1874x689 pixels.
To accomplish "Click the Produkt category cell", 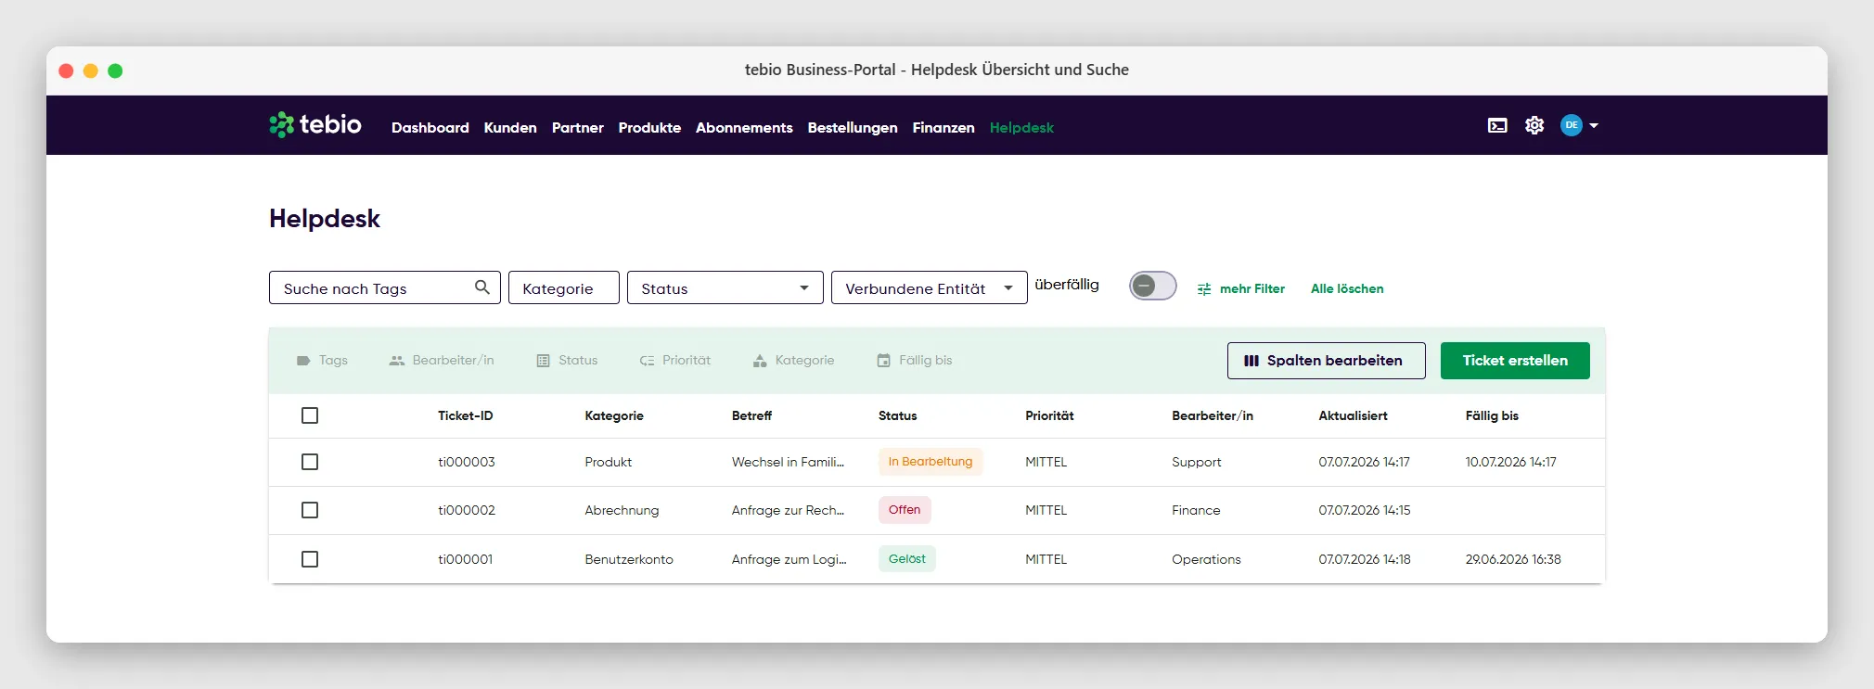I will [x=609, y=462].
